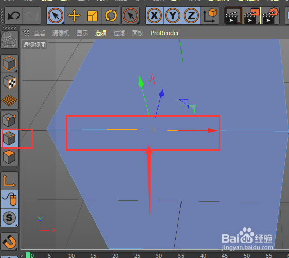Image resolution: width=289 pixels, height=258 pixels.
Task: Open the 查看 viewport menu
Action: (x=40, y=33)
